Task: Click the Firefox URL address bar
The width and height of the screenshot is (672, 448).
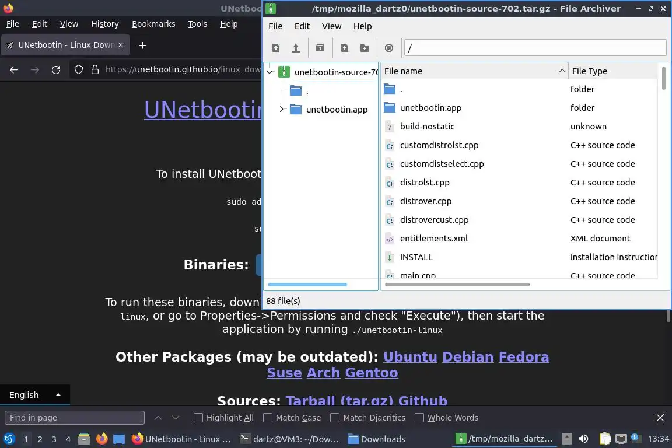Action: coord(183,69)
